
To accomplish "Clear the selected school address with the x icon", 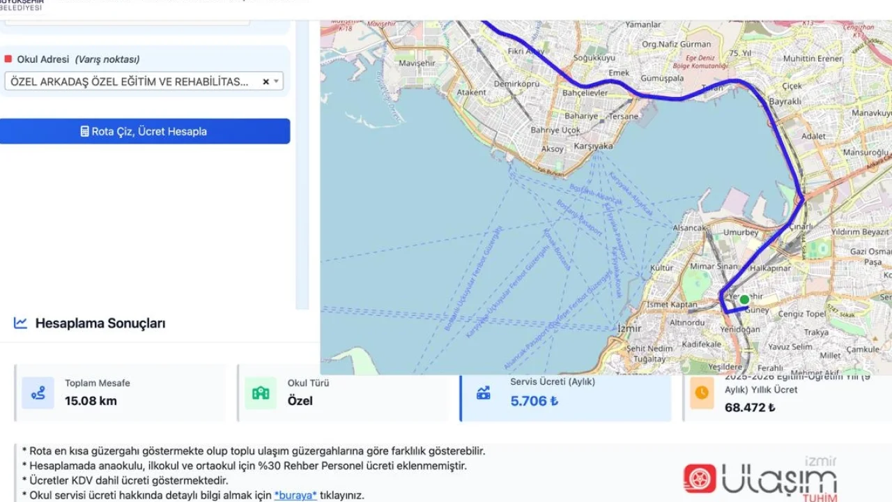I will (x=266, y=82).
